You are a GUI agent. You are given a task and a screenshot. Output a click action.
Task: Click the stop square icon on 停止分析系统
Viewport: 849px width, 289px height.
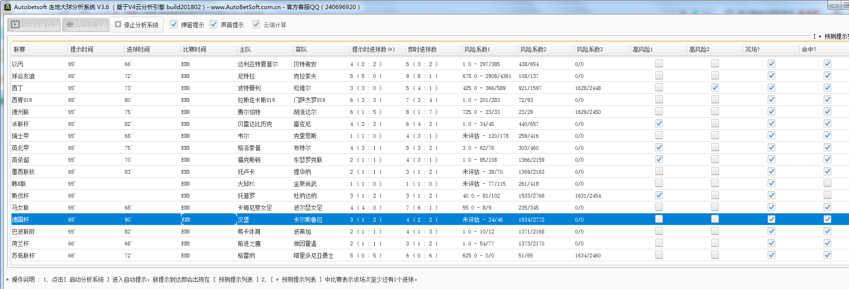118,24
